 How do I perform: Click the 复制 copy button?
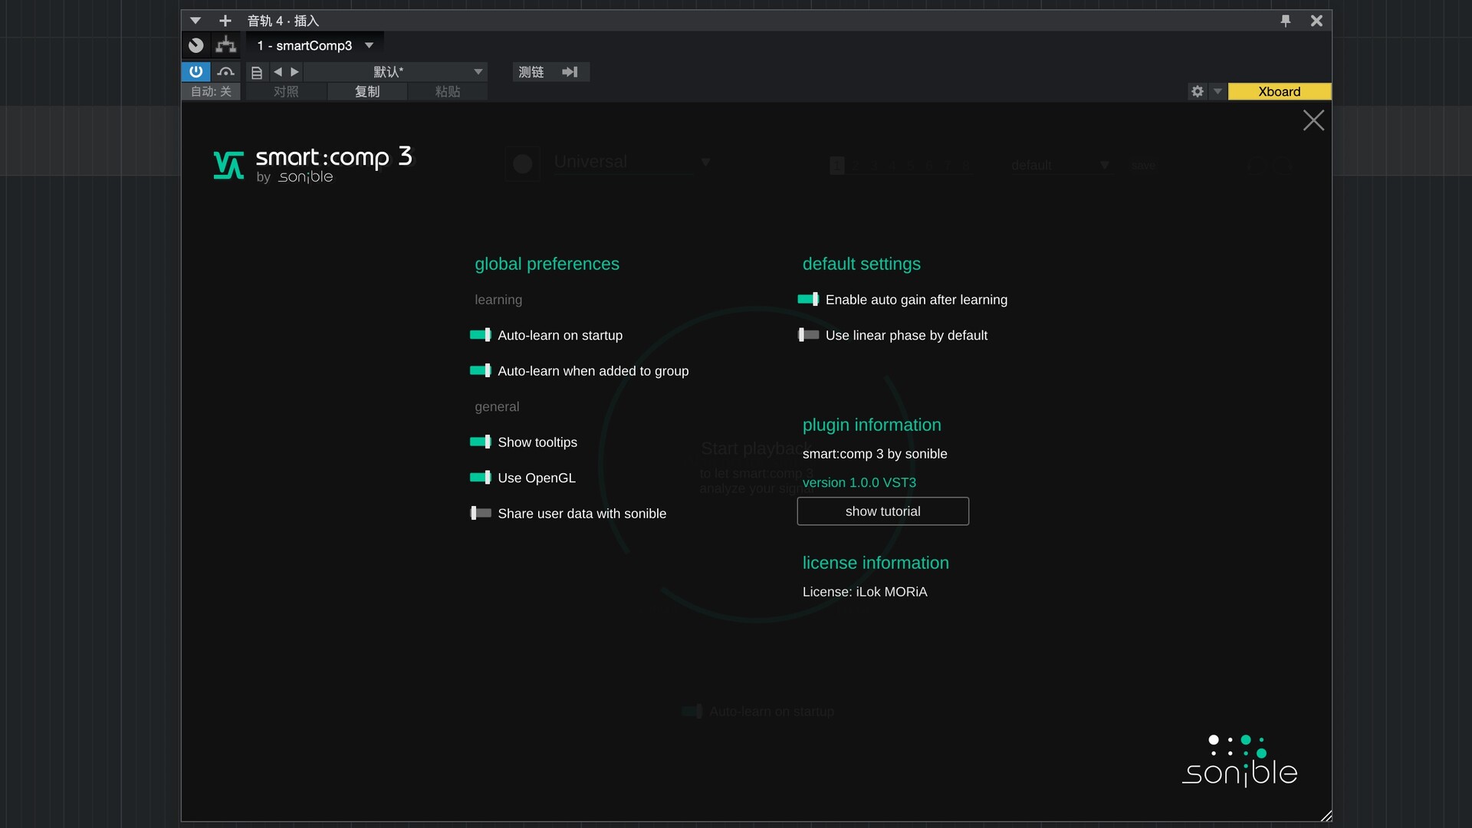coord(367,91)
